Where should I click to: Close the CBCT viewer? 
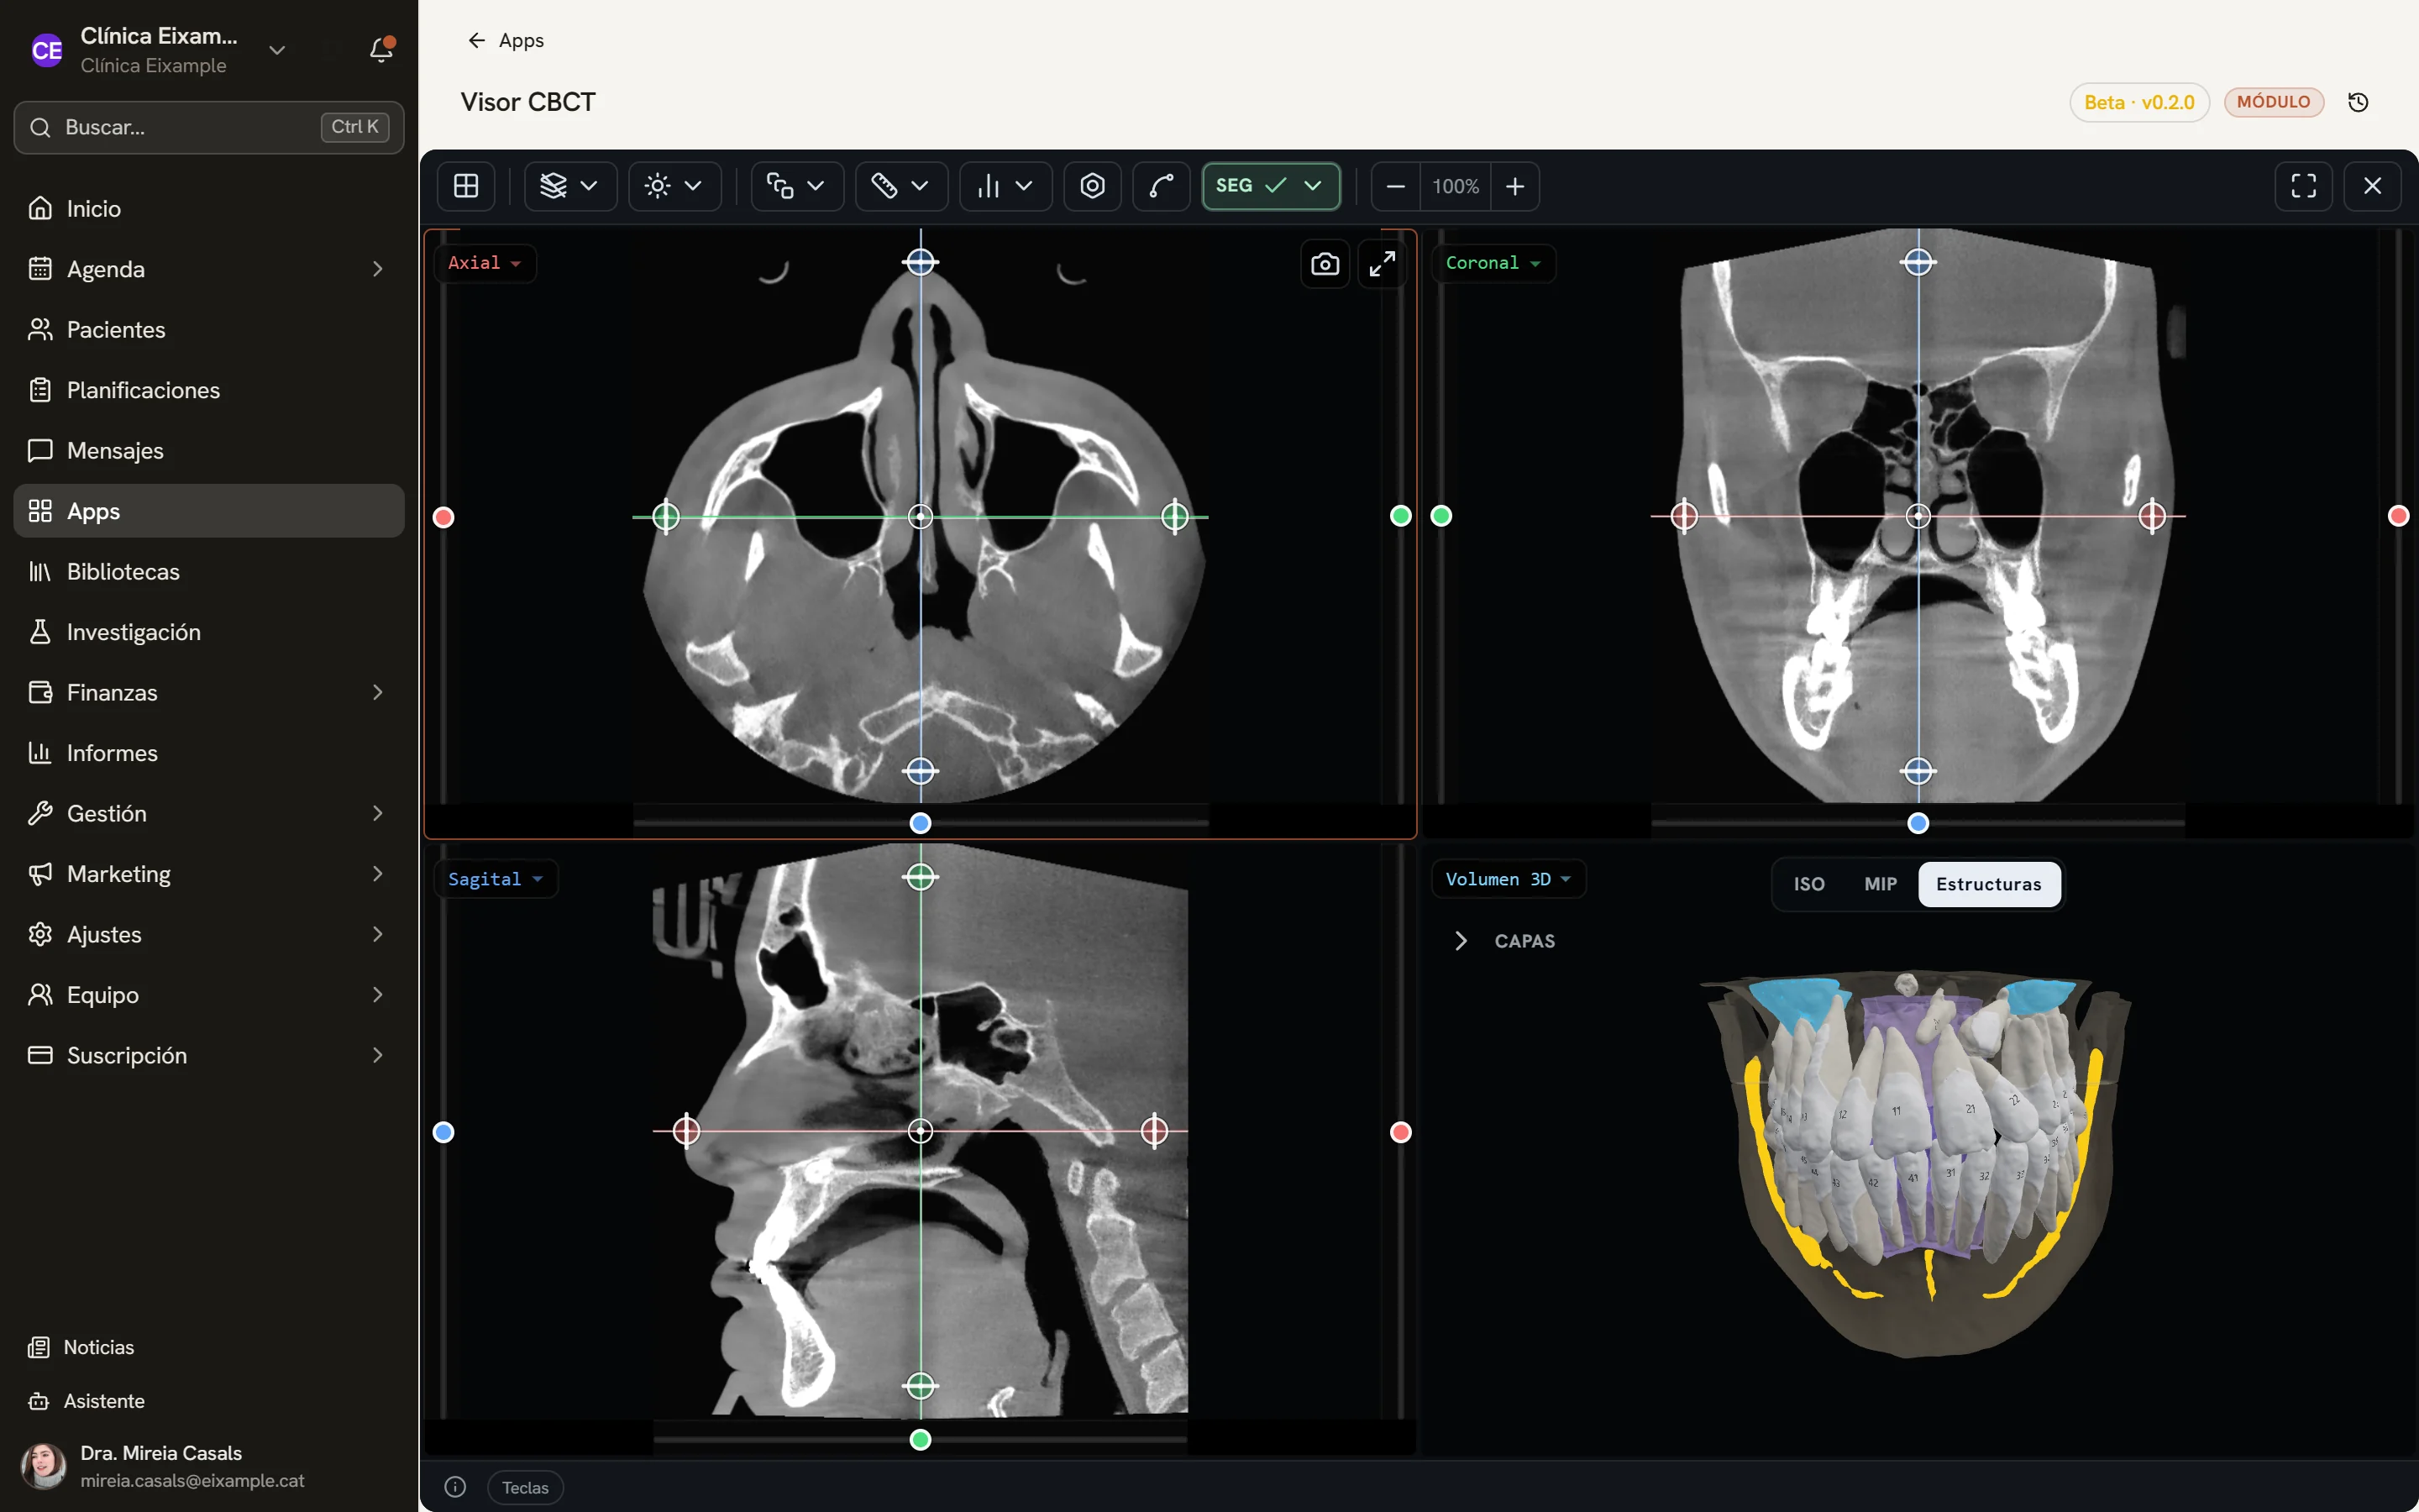coord(2373,186)
